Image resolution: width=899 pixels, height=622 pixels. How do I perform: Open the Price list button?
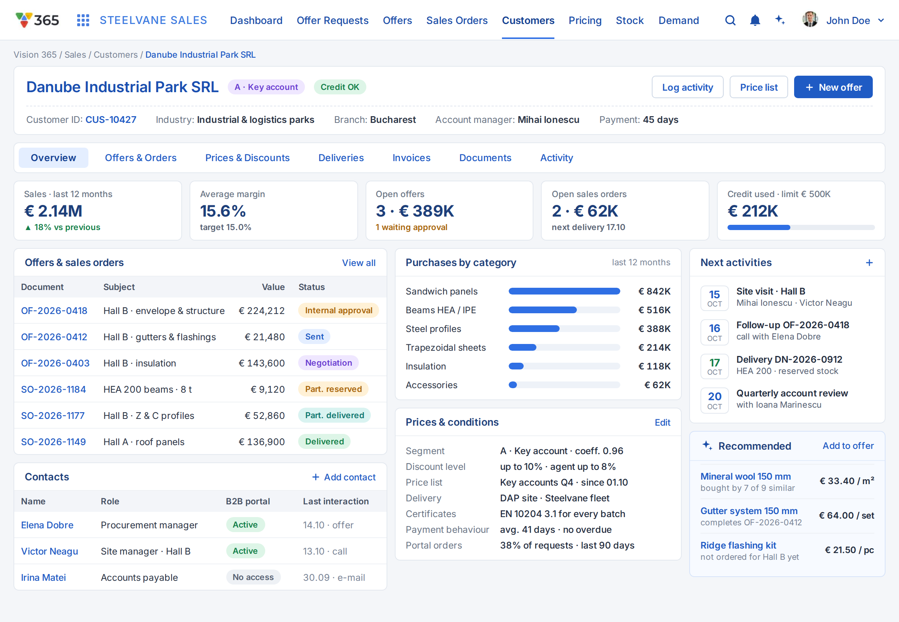click(x=759, y=87)
